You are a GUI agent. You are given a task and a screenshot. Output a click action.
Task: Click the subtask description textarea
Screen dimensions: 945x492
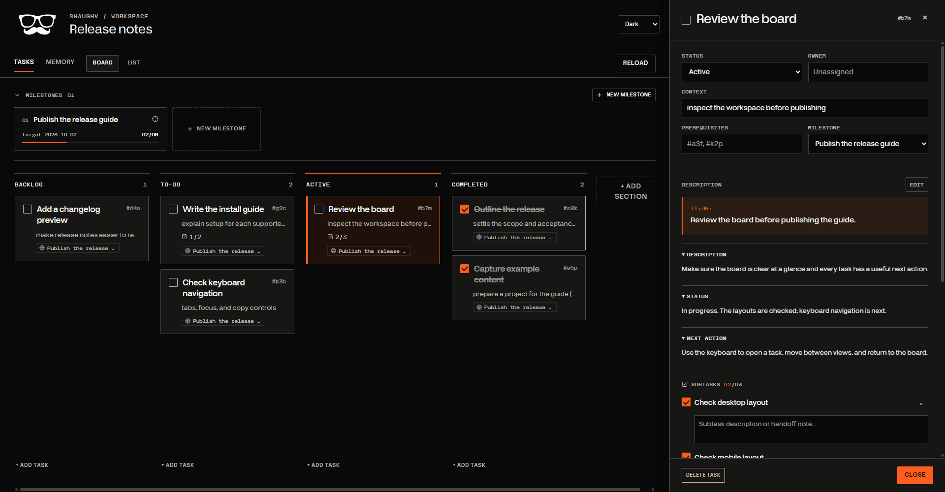[811, 429]
